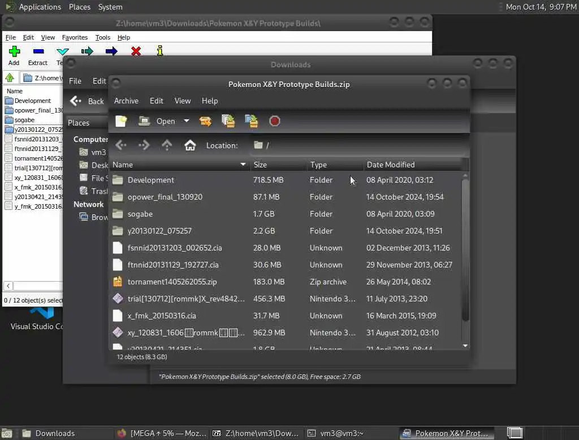Click the red Stop operation icon
Image resolution: width=579 pixels, height=440 pixels.
click(x=274, y=121)
